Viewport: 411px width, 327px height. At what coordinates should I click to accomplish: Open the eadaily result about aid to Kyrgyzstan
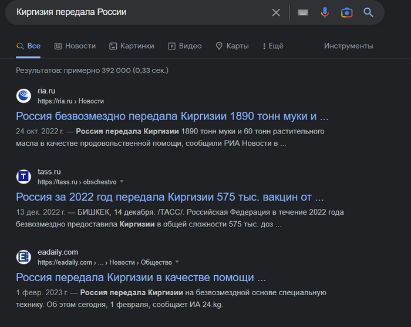pos(141,277)
